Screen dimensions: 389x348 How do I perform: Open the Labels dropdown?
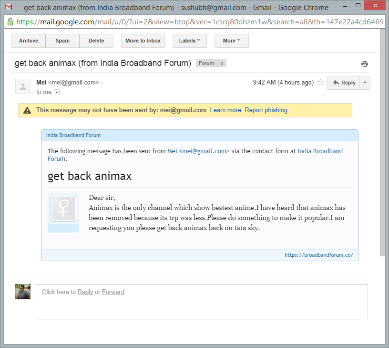189,41
